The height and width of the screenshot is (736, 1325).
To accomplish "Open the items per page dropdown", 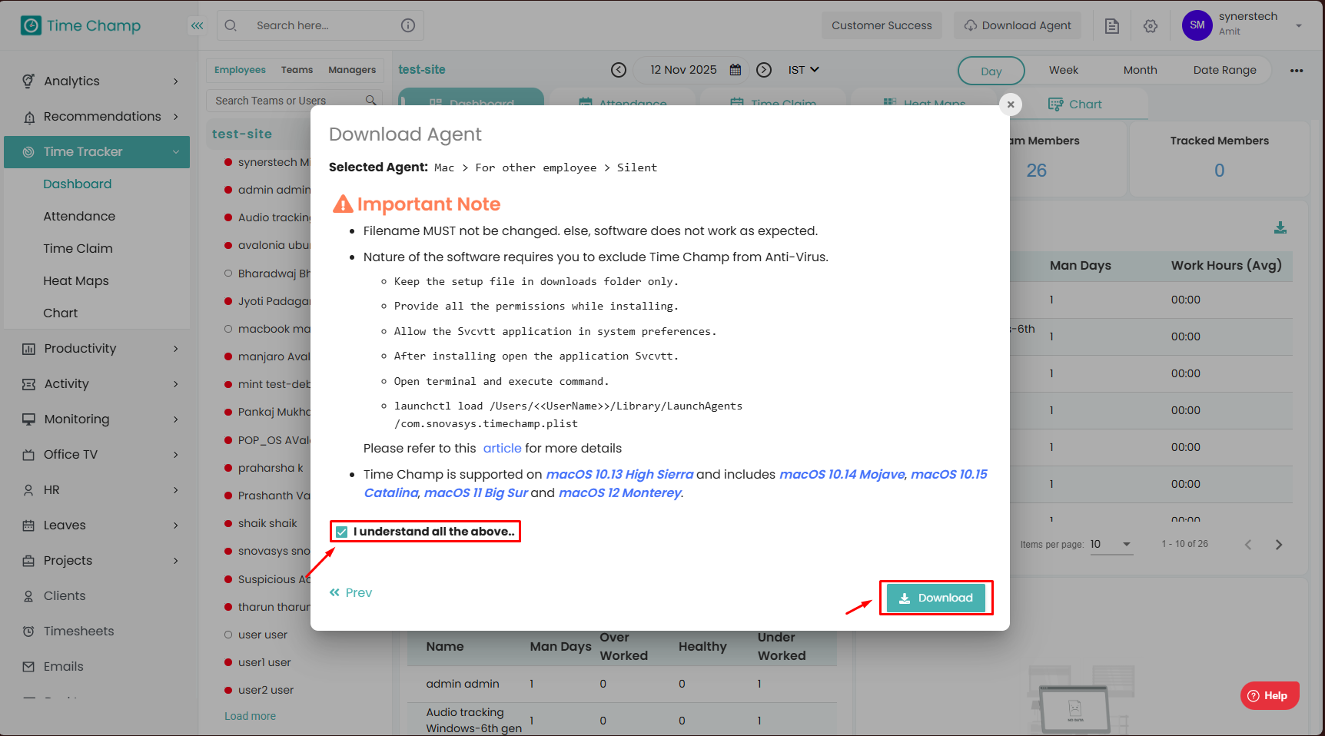I will 1111,545.
